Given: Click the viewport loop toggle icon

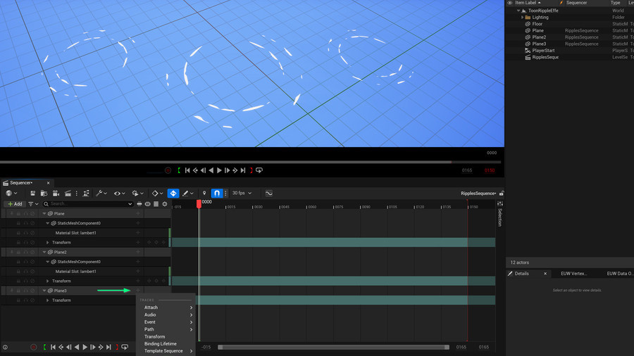Looking at the screenshot, I should [x=259, y=170].
